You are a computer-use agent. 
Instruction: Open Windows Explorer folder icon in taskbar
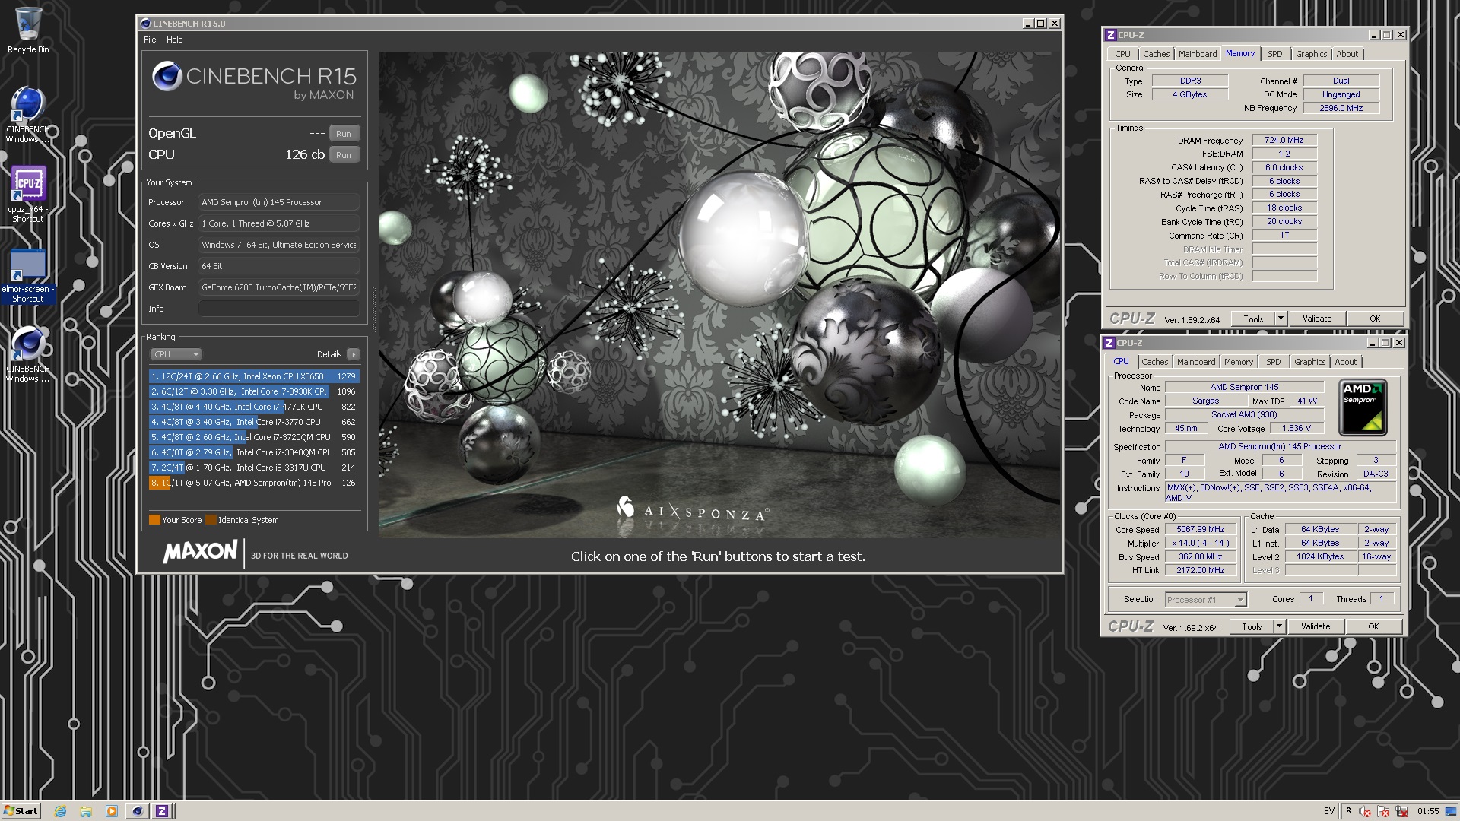click(86, 811)
